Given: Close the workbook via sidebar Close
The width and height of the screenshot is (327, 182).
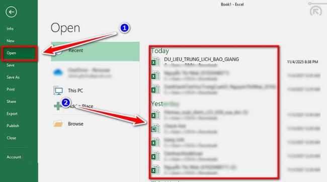Looking at the screenshot, I should point(11,138).
